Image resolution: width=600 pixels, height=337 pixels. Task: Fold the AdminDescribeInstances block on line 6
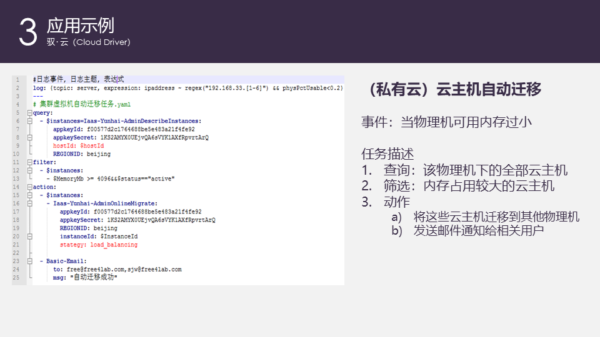pos(29,121)
